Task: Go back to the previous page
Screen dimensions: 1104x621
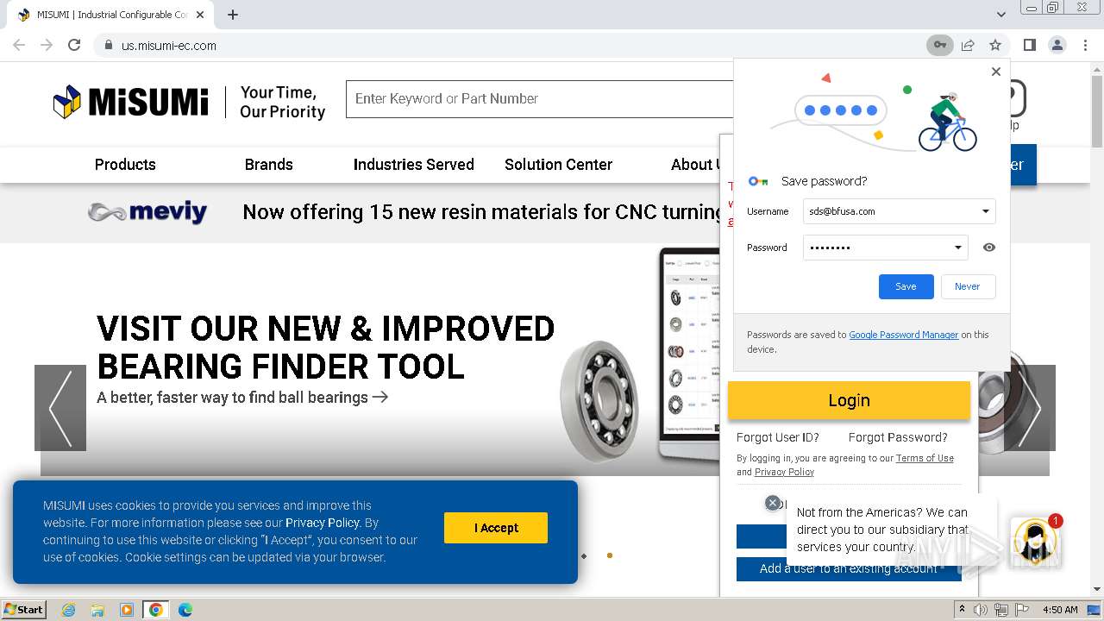Action: [19, 45]
